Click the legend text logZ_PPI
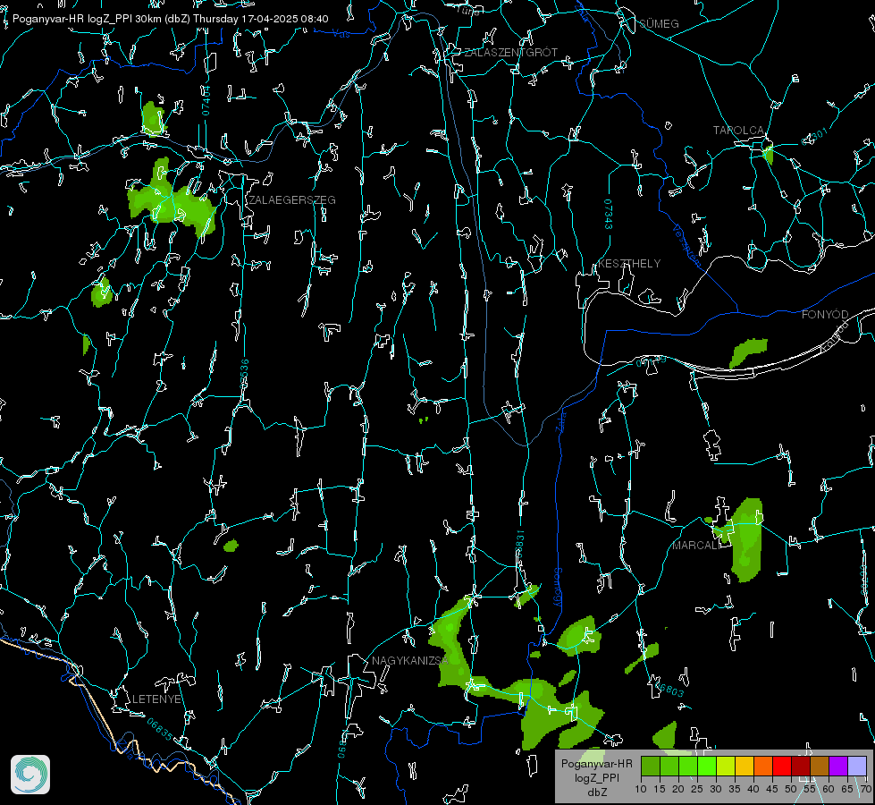Screen dimensions: 875x805 tap(596, 777)
